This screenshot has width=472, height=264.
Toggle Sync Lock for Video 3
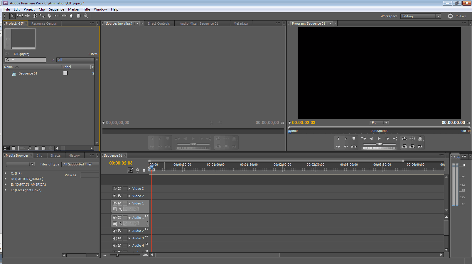(x=120, y=189)
